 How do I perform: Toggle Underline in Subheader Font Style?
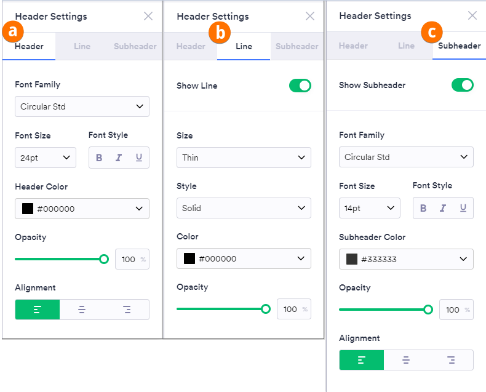pos(463,208)
